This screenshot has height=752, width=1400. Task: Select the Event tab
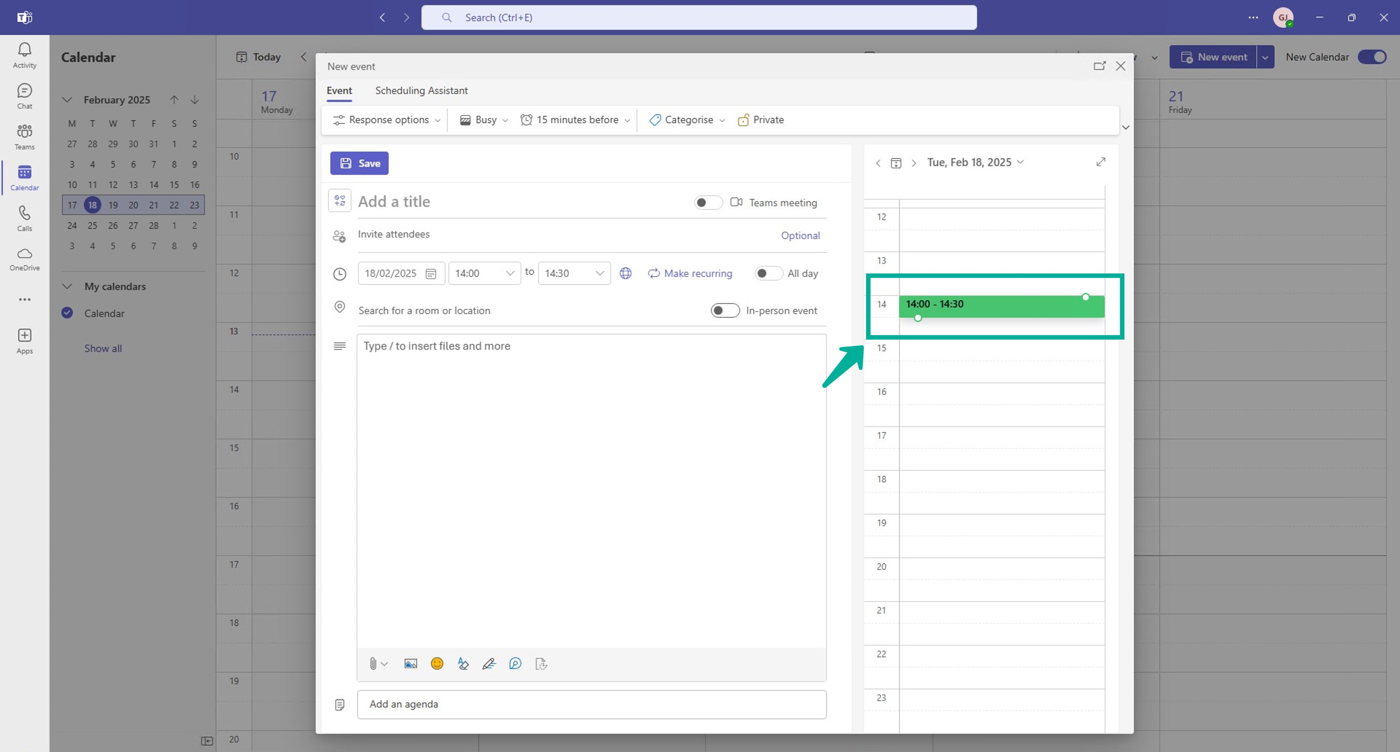pyautogui.click(x=339, y=91)
